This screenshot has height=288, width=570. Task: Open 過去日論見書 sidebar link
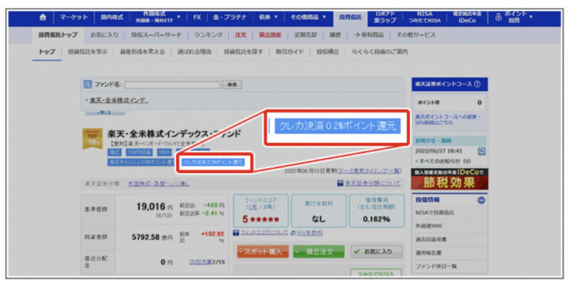[x=431, y=240]
